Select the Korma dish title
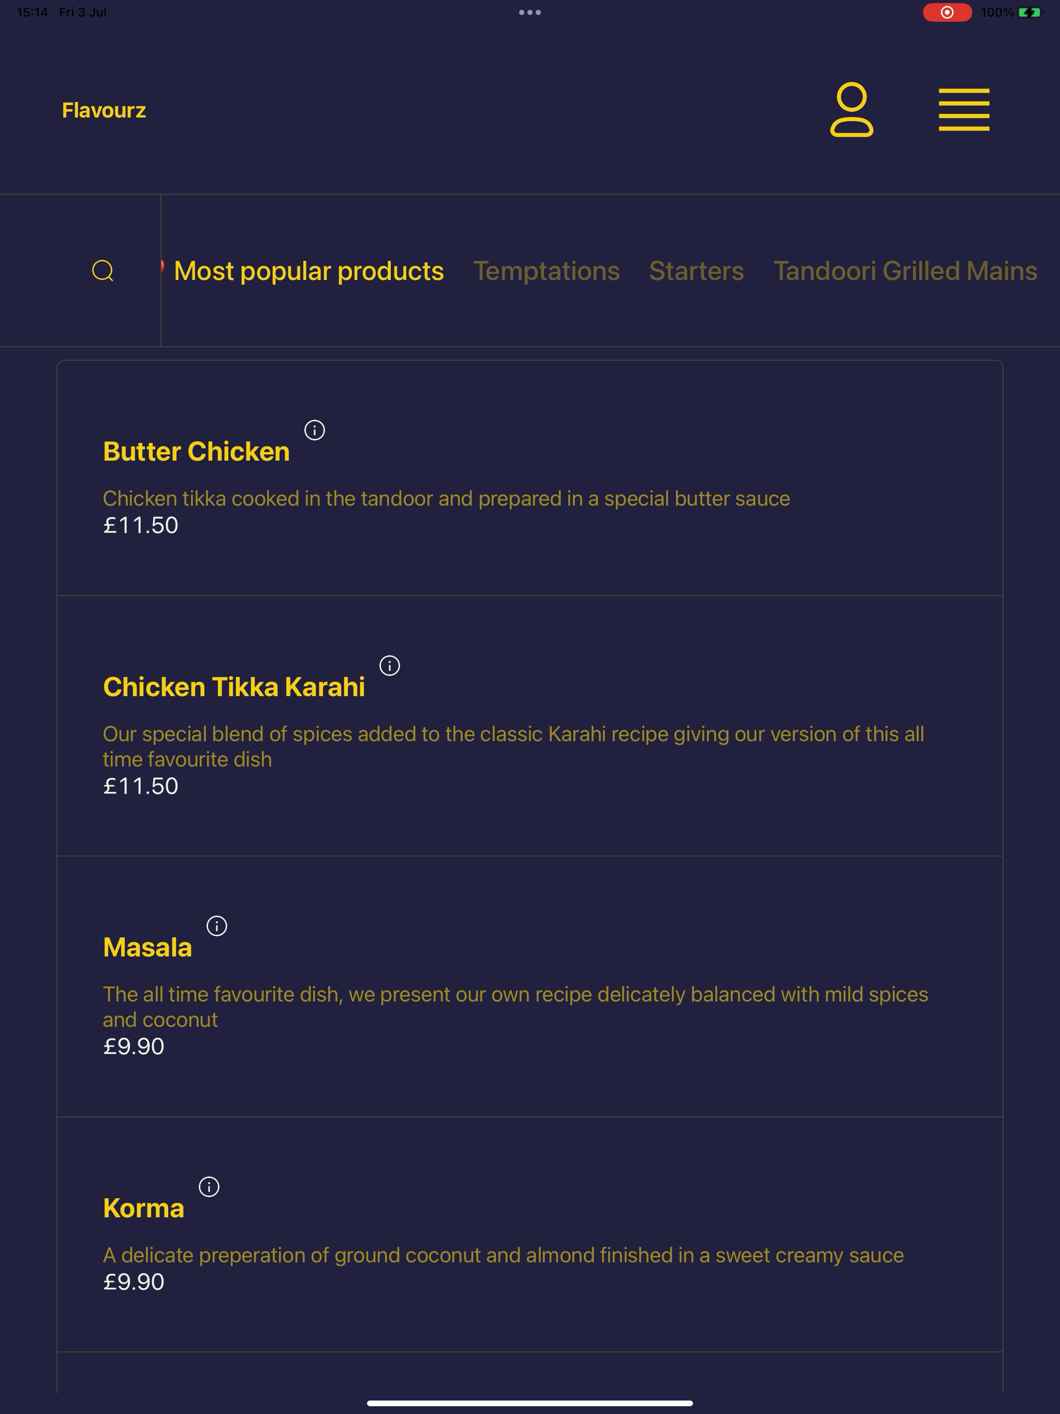Viewport: 1060px width, 1414px height. tap(144, 1207)
